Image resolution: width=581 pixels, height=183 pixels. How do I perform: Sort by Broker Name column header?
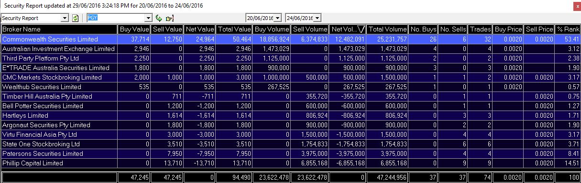59,29
